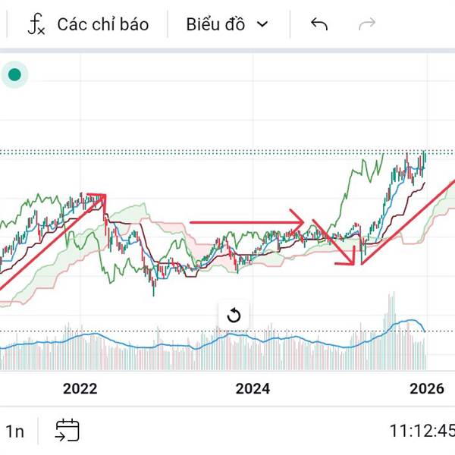The height and width of the screenshot is (455, 455).
Task: Select the short red downward arrow drawing
Action: click(334, 243)
